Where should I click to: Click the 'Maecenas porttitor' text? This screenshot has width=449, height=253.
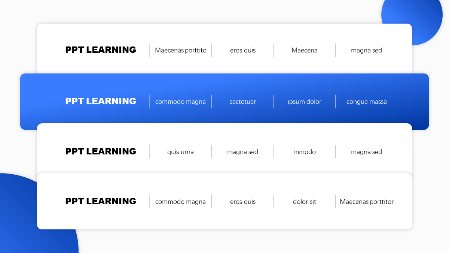click(367, 202)
